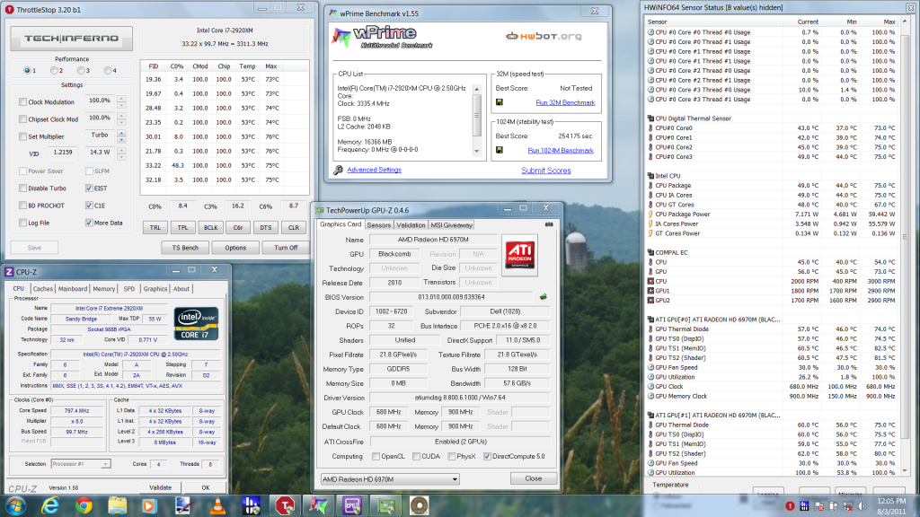Click HWiNFO sensor list scroll up arrow
Screen dimensions: 920x517
(x=905, y=22)
